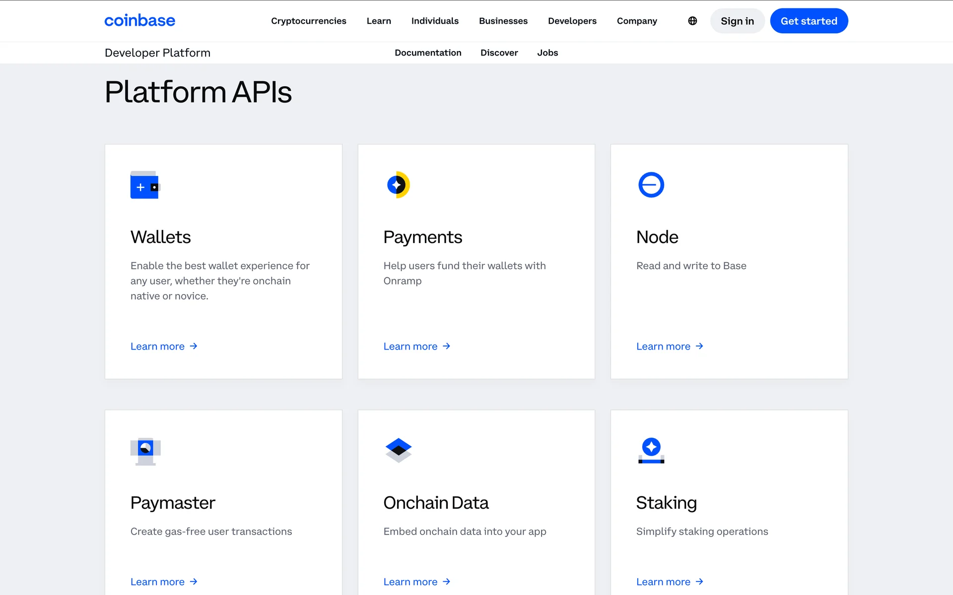
Task: Click the Staking star icon
Action: coord(651,450)
